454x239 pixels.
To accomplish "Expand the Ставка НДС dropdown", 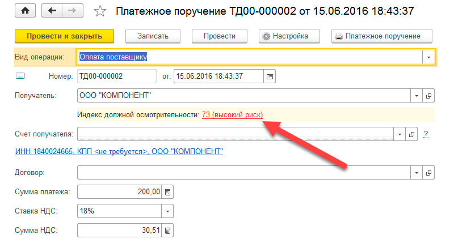I will pos(167,211).
